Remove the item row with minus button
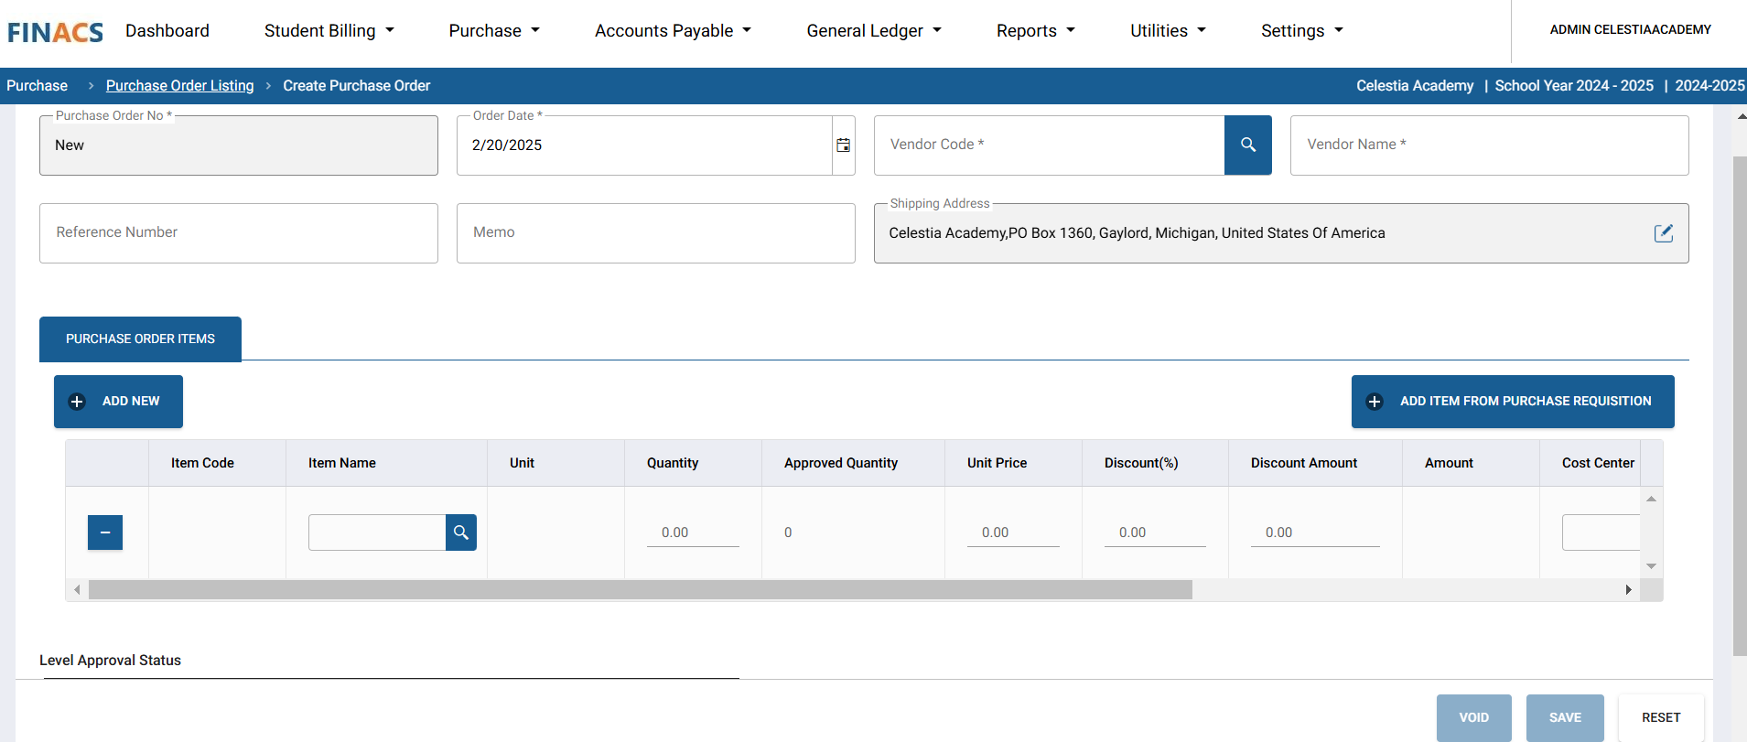This screenshot has height=742, width=1747. point(105,532)
